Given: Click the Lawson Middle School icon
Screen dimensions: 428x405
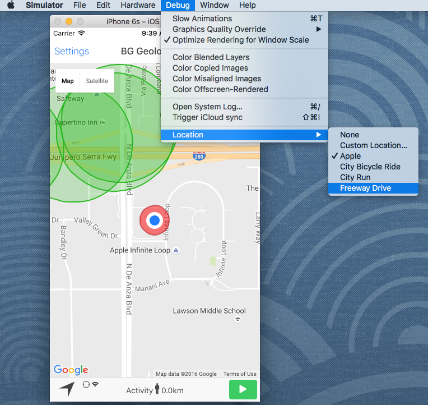Looking at the screenshot, I should tap(238, 319).
